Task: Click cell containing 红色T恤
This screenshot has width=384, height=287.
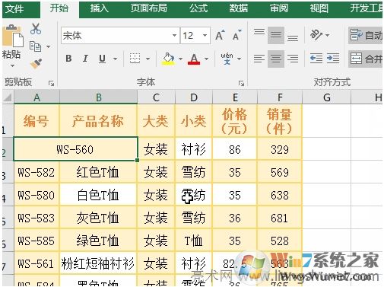Action: (x=98, y=172)
